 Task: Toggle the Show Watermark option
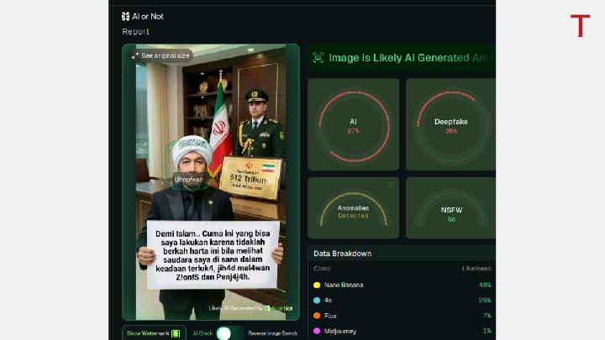154,333
